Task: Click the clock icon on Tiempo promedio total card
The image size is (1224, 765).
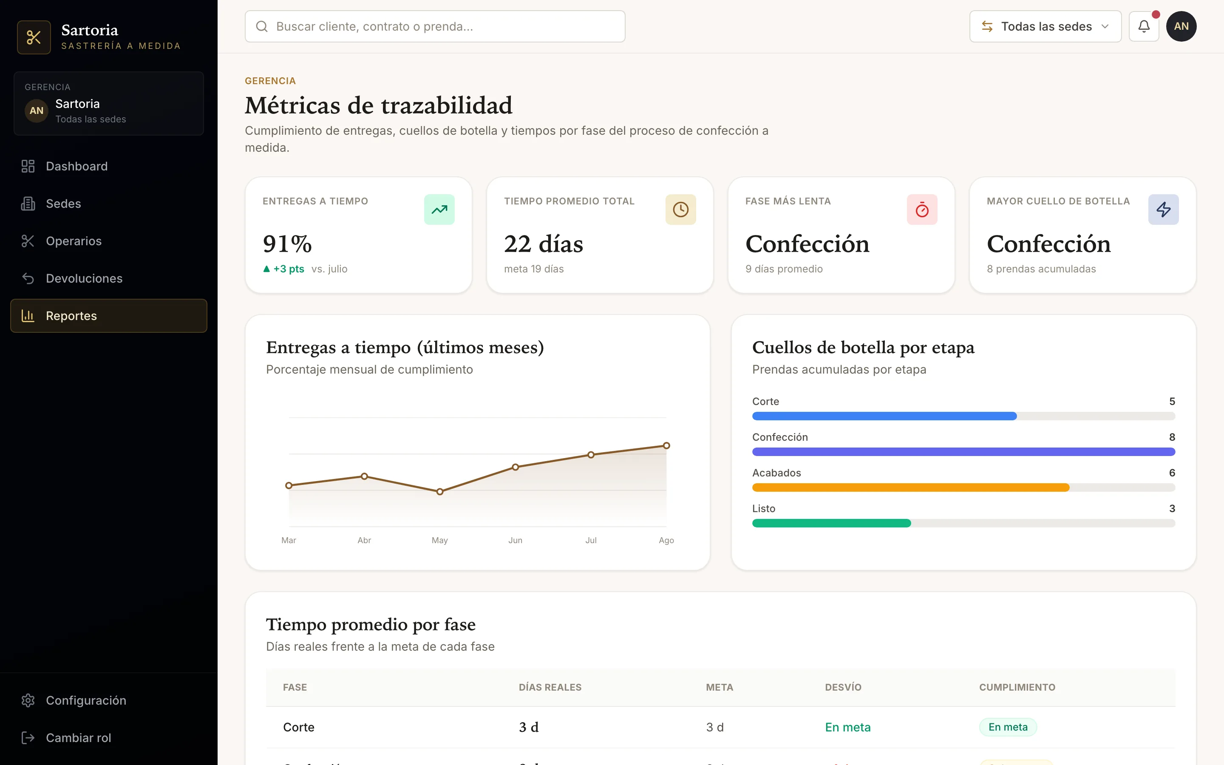Action: pyautogui.click(x=680, y=210)
